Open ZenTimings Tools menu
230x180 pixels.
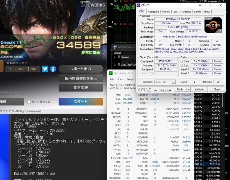(x=120, y=79)
